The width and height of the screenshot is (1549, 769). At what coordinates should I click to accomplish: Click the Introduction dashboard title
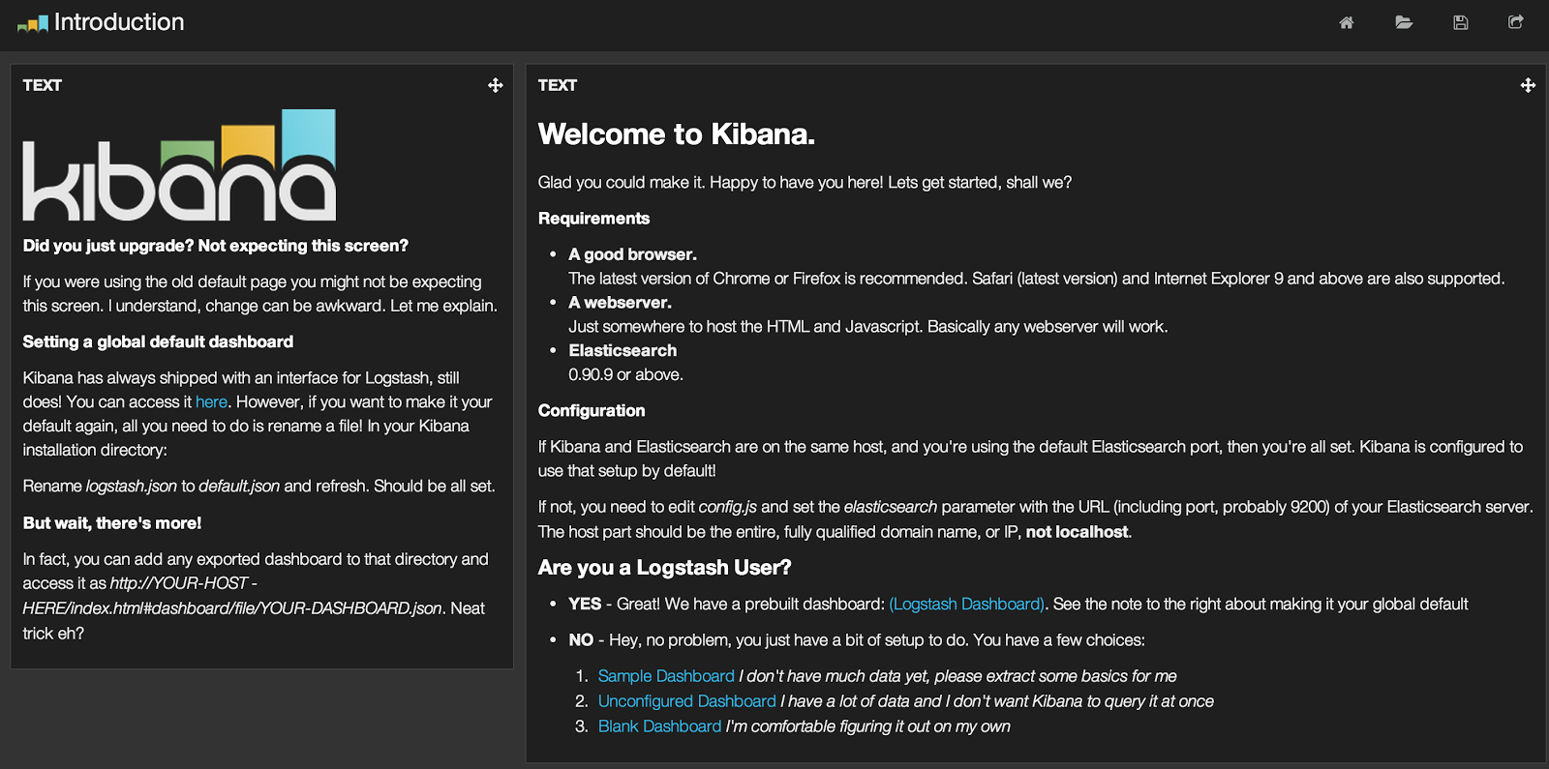point(119,22)
